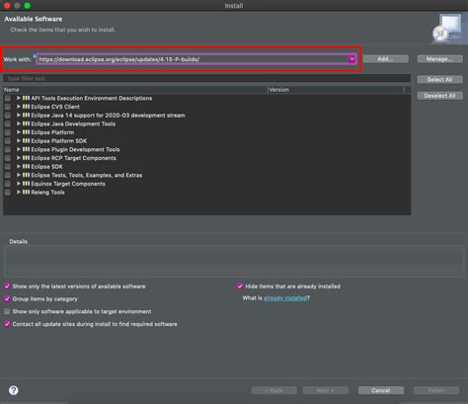Check Eclipse Tests, Tools, Examples, and Extras

tap(8, 175)
